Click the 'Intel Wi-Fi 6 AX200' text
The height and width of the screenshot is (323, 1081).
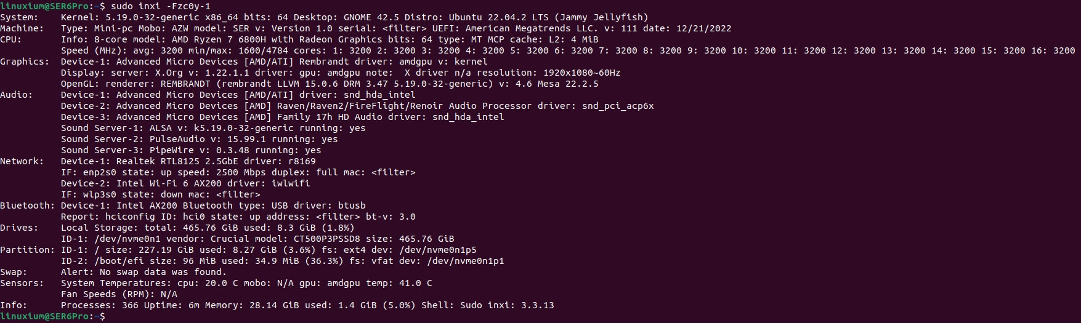tap(169, 183)
